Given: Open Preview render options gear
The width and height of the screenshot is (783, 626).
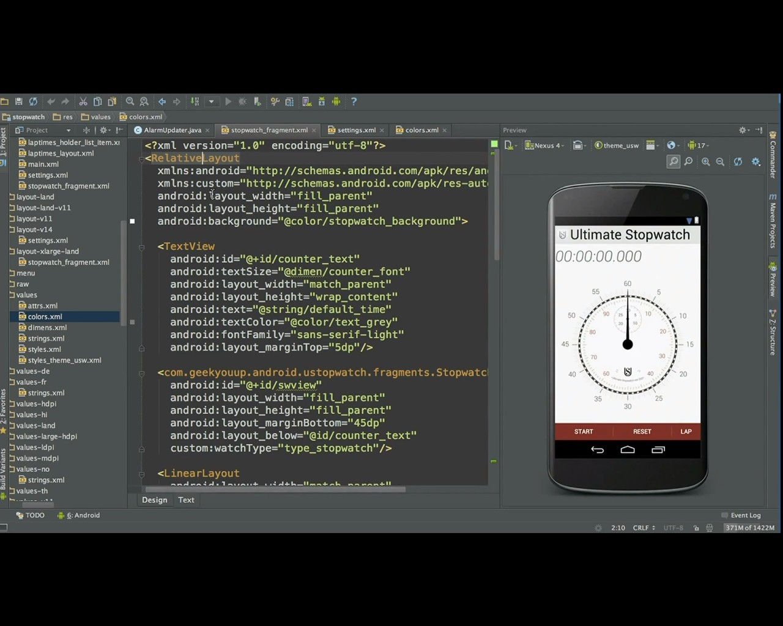Looking at the screenshot, I should pos(756,161).
